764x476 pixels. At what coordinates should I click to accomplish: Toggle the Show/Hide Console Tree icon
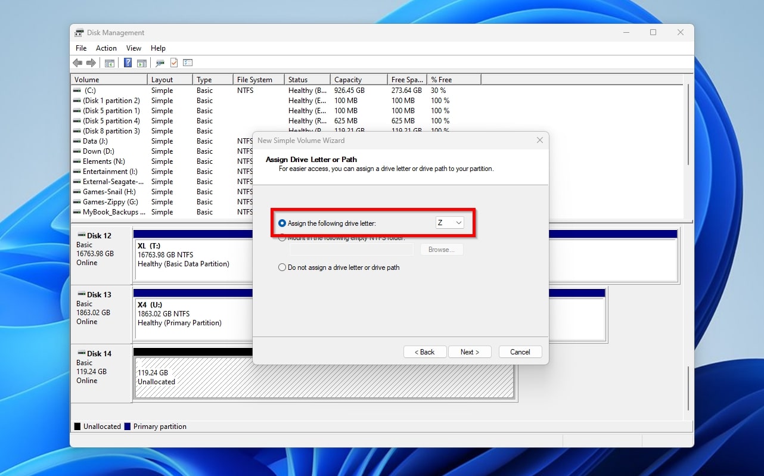[x=110, y=63]
